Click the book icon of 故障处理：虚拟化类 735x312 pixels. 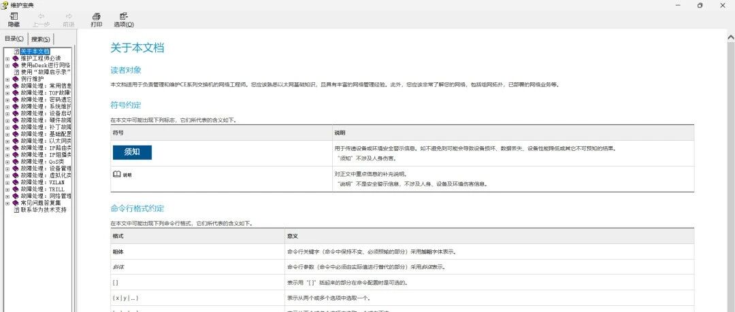point(16,175)
